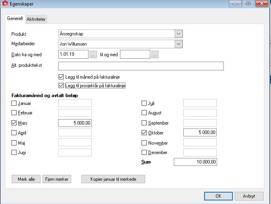
Task: Maximize the Egenskaper window
Action: (248, 4)
